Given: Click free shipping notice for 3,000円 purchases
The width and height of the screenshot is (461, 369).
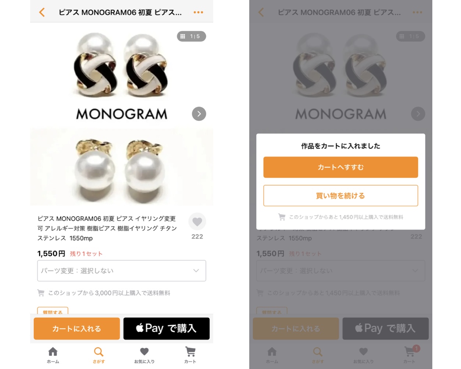Looking at the screenshot, I should point(104,293).
